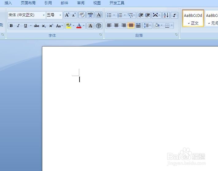Viewport: 218px width, 171px height.
Task: Apply paragraph Shading paint bucket
Action: (157, 25)
